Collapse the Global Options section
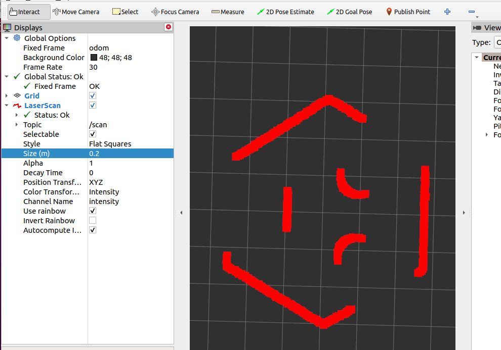This screenshot has height=350, width=501. point(7,38)
